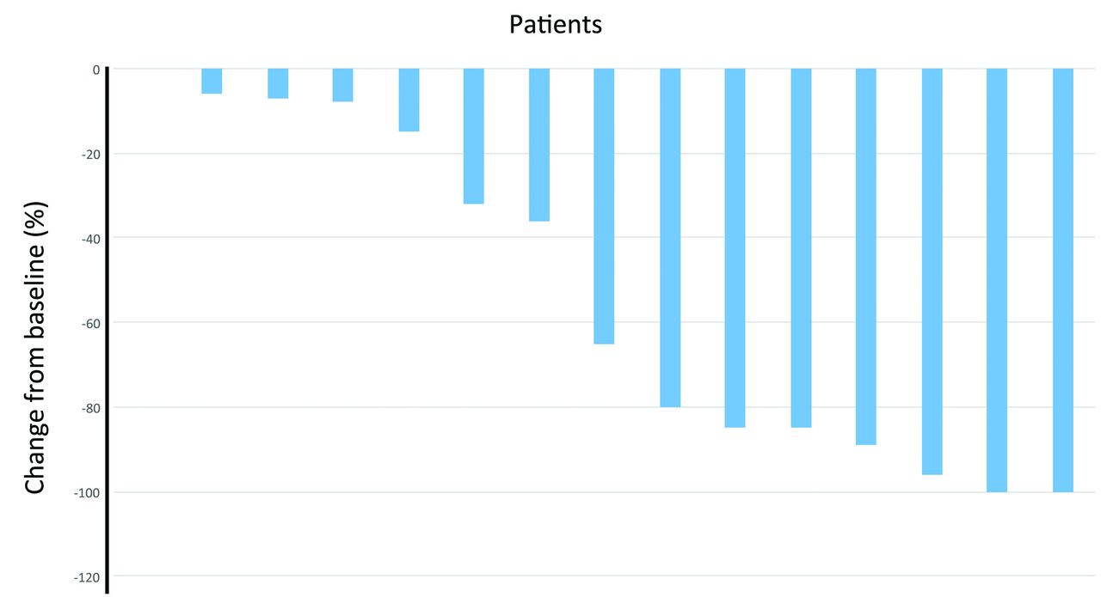Click the bar ending near -36
This screenshot has height=597, width=1101.
coord(539,144)
